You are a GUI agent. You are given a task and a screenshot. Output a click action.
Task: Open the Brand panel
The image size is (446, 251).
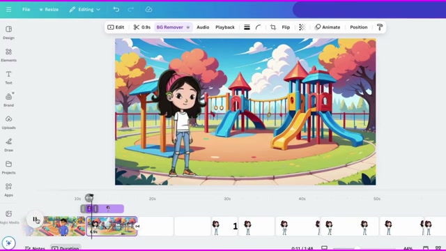point(8,100)
